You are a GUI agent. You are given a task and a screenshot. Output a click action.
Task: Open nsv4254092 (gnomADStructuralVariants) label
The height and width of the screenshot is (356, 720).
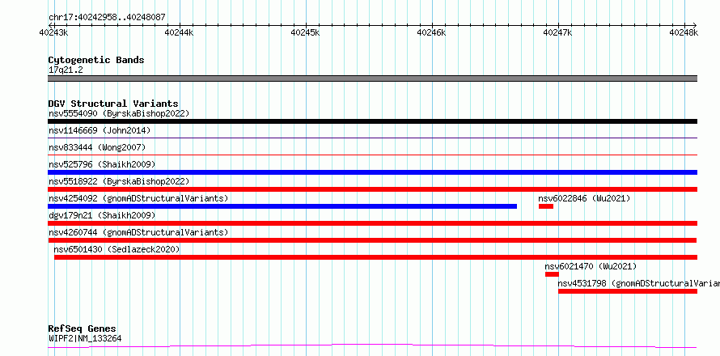pos(138,198)
